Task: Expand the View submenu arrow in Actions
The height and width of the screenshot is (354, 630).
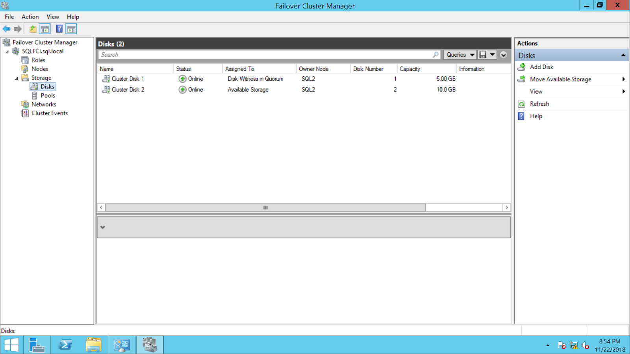Action: (x=624, y=91)
